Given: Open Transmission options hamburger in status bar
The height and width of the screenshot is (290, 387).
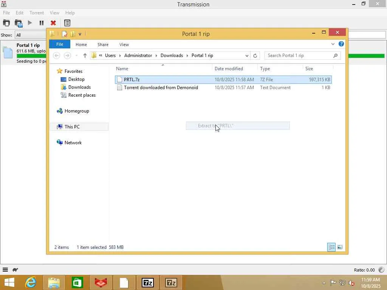Looking at the screenshot, I should coord(5,270).
